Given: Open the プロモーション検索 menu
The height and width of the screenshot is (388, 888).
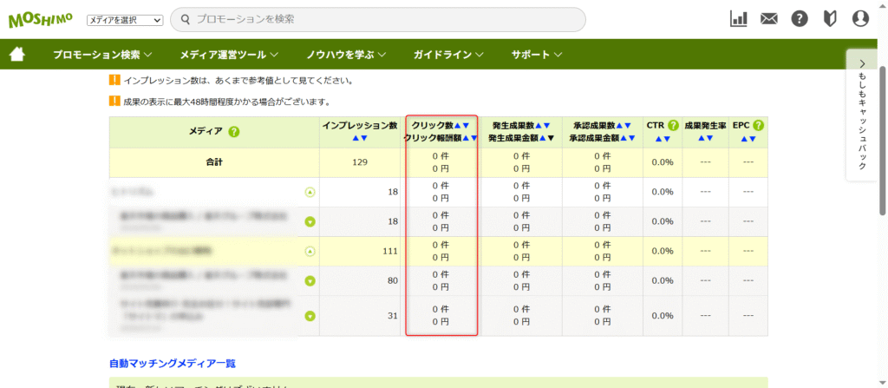Looking at the screenshot, I should click(102, 55).
